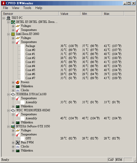Click WDC Assembly value 40 °C (104 °F)
Screen dimensions: 137x163
pyautogui.click(x=69, y=118)
